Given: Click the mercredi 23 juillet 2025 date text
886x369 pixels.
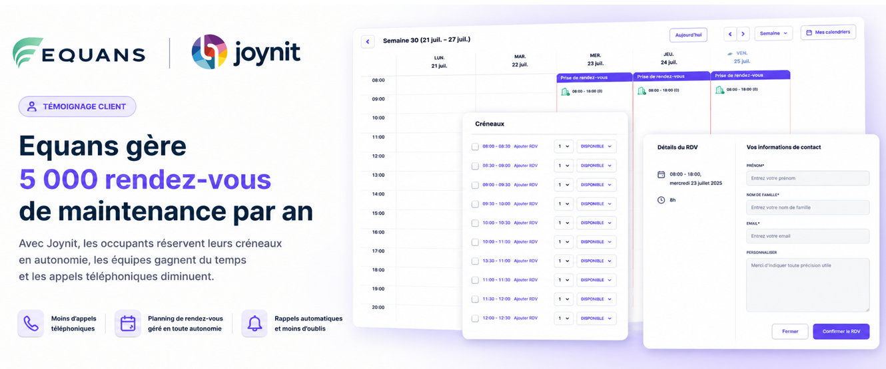Looking at the screenshot, I should [x=695, y=183].
